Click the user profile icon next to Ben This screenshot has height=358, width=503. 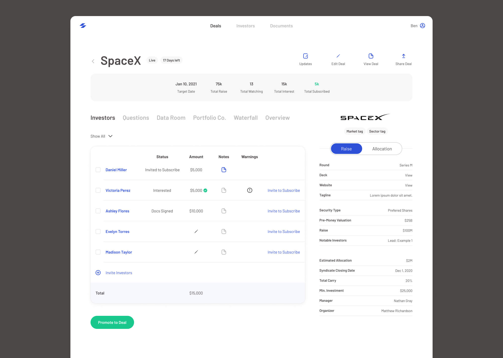[423, 26]
